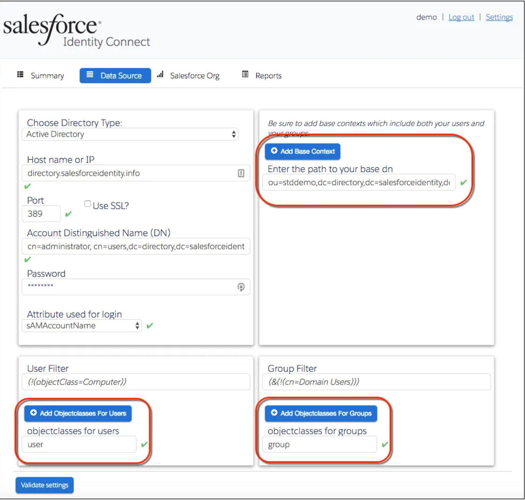Click the Password field
The image size is (525, 500).
136,287
